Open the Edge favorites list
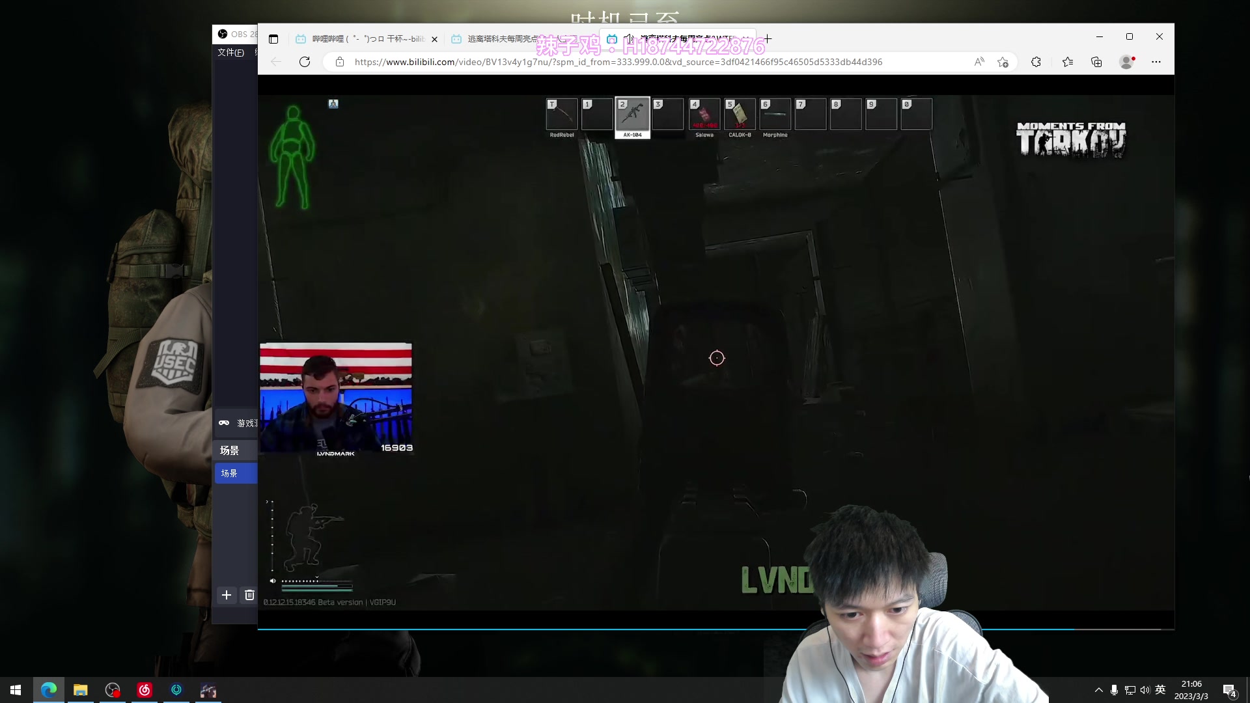This screenshot has width=1250, height=703. [1068, 62]
